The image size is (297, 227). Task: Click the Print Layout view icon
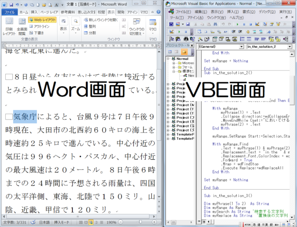pyautogui.click(x=9, y=26)
